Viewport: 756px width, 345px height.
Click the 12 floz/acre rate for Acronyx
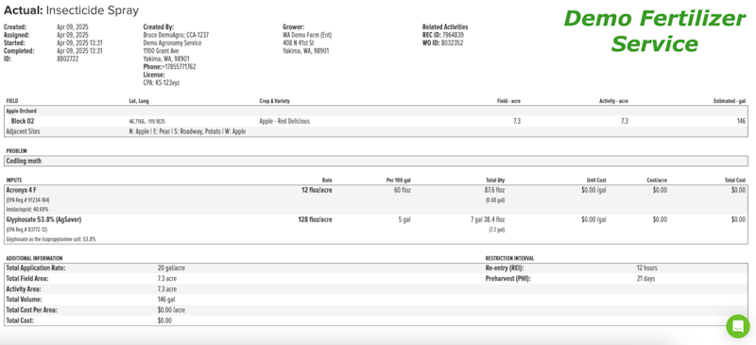317,190
